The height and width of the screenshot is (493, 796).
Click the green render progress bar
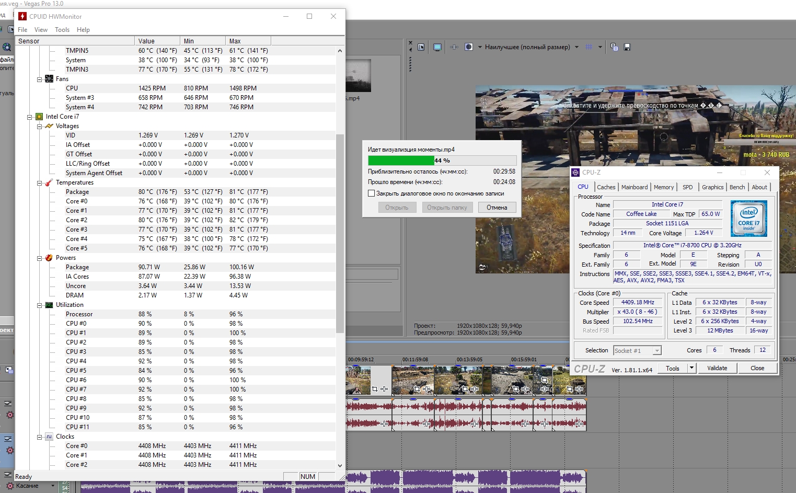(401, 160)
